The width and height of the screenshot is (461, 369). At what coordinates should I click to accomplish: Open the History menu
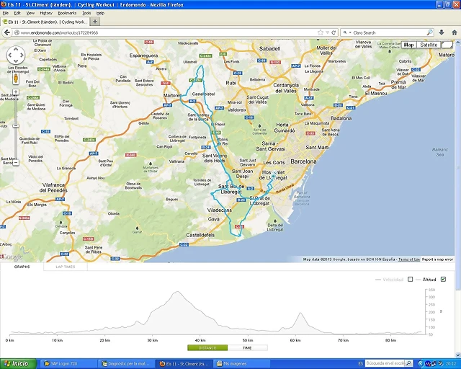click(x=46, y=13)
